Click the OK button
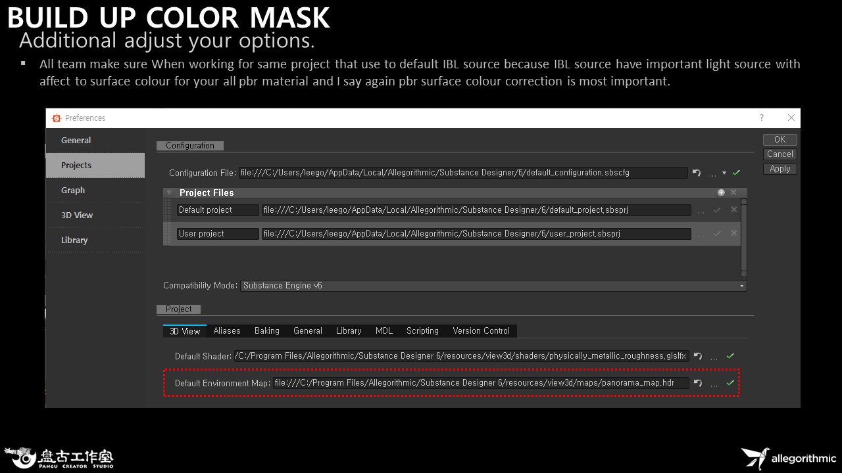The image size is (842, 473). pyautogui.click(x=780, y=139)
